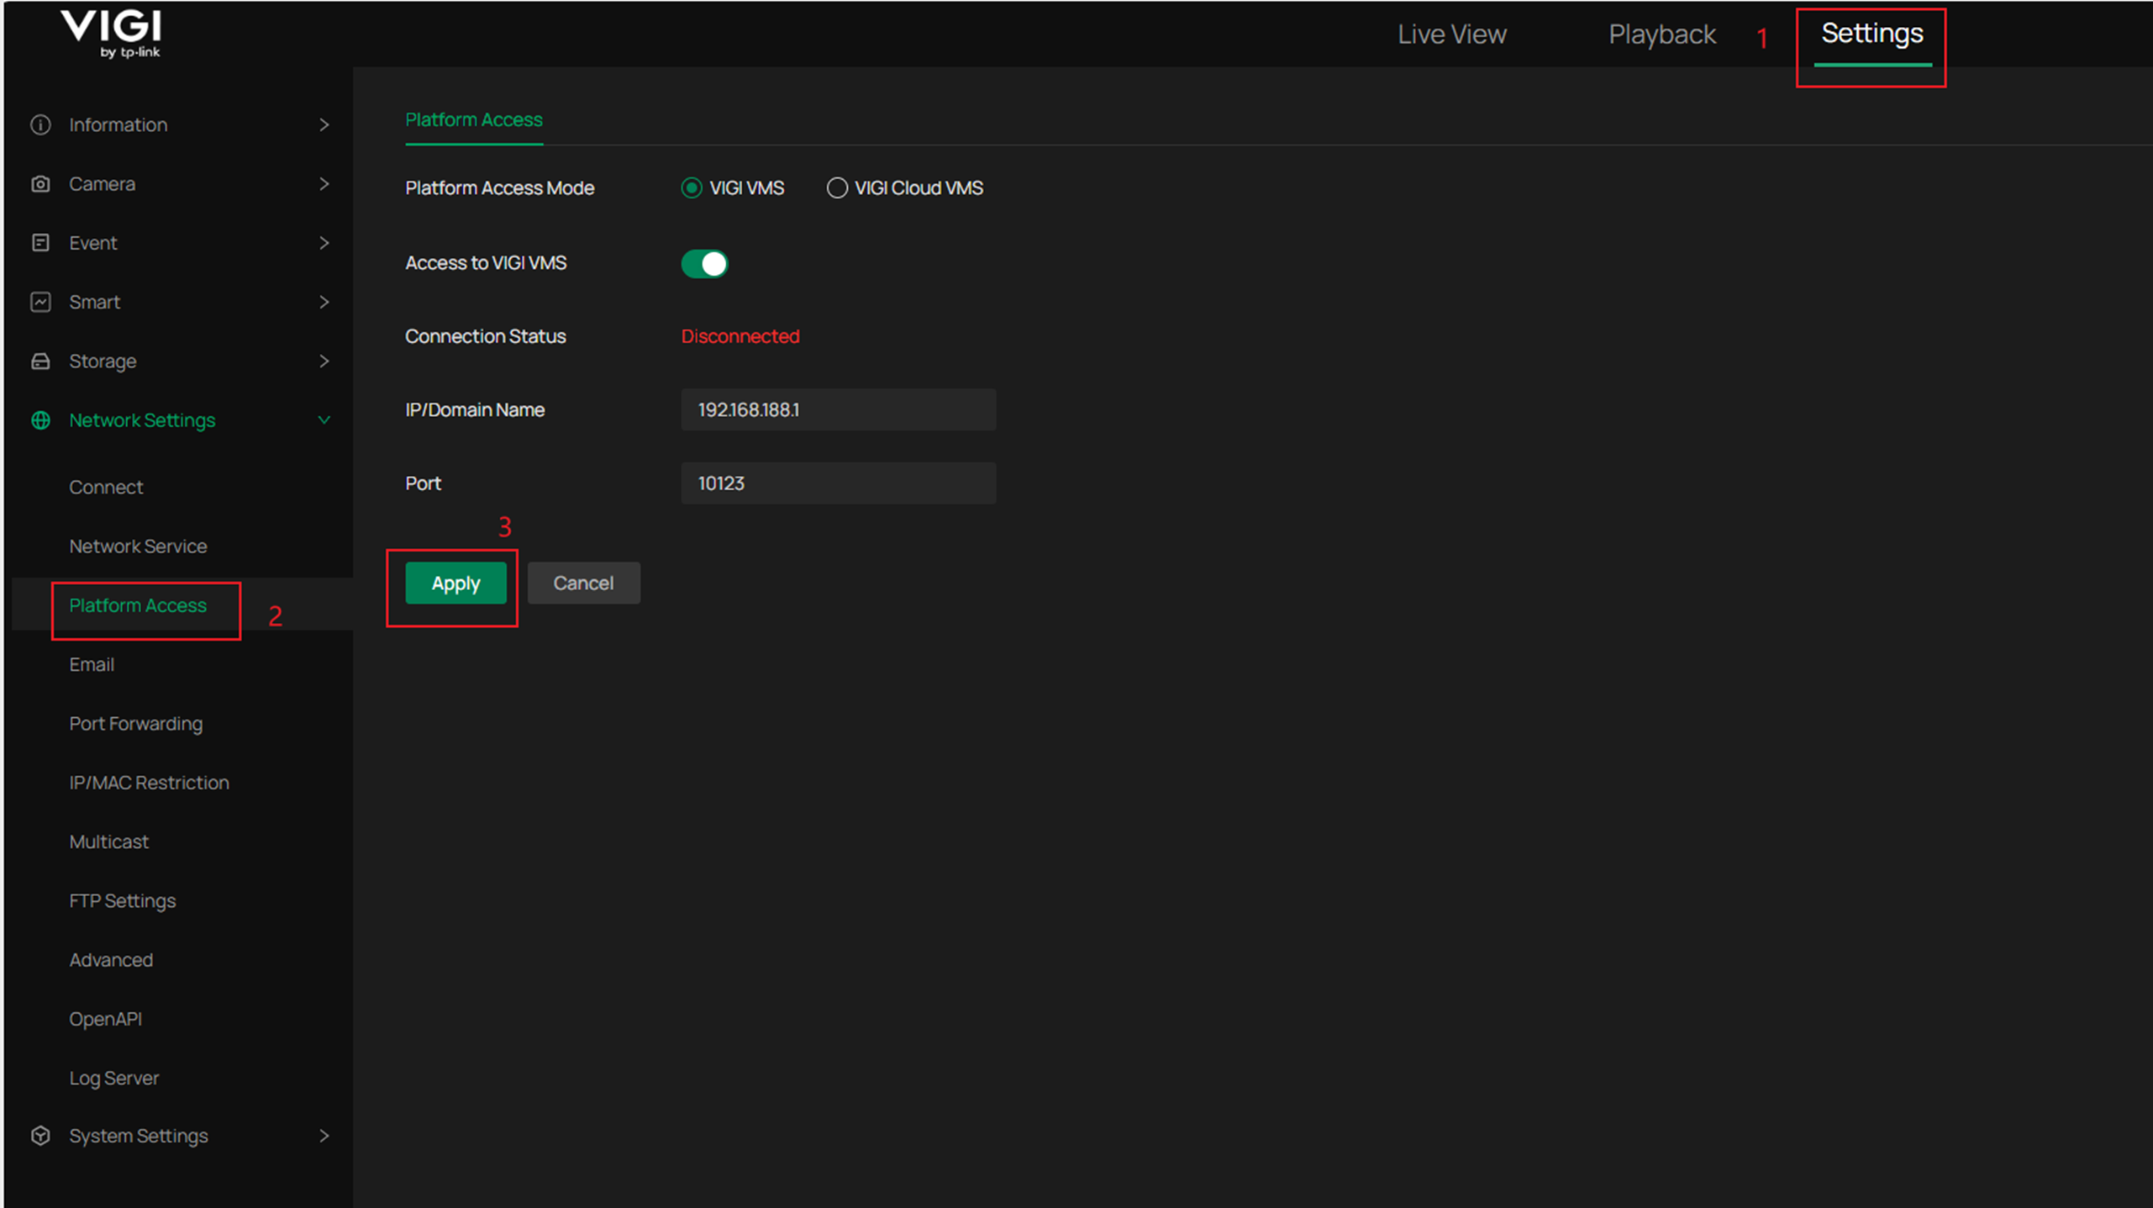The height and width of the screenshot is (1208, 2153).
Task: Click the Event list icon in sidebar
Action: point(40,242)
